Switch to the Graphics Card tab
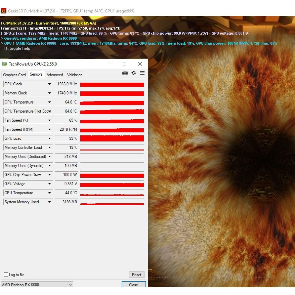Viewport: 295px width, 295px height. pos(14,75)
